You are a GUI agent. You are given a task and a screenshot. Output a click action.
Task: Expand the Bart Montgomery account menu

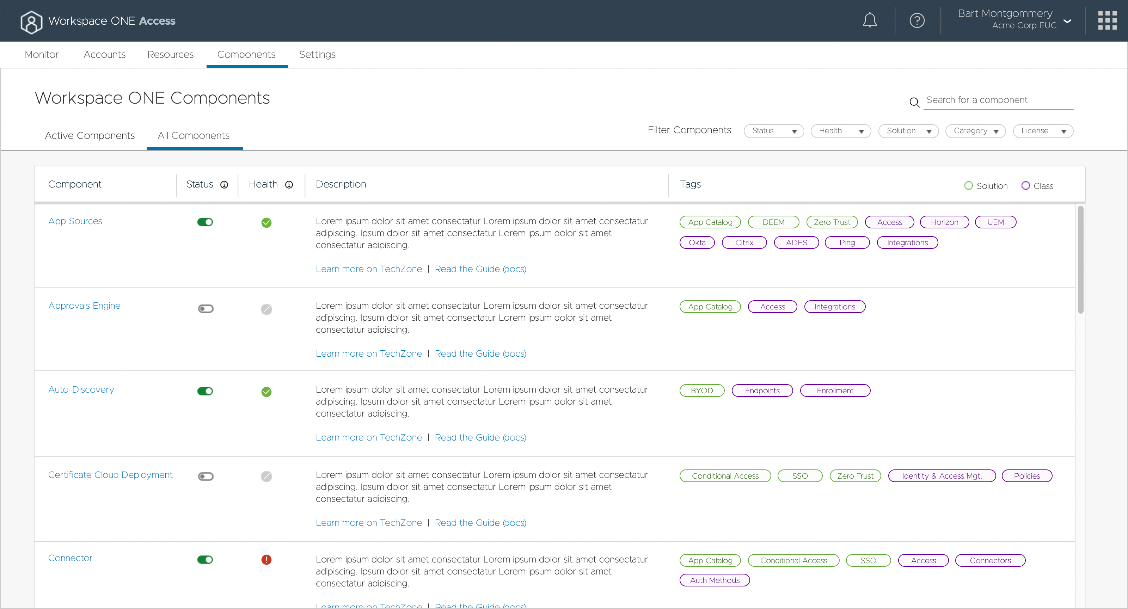click(1067, 20)
